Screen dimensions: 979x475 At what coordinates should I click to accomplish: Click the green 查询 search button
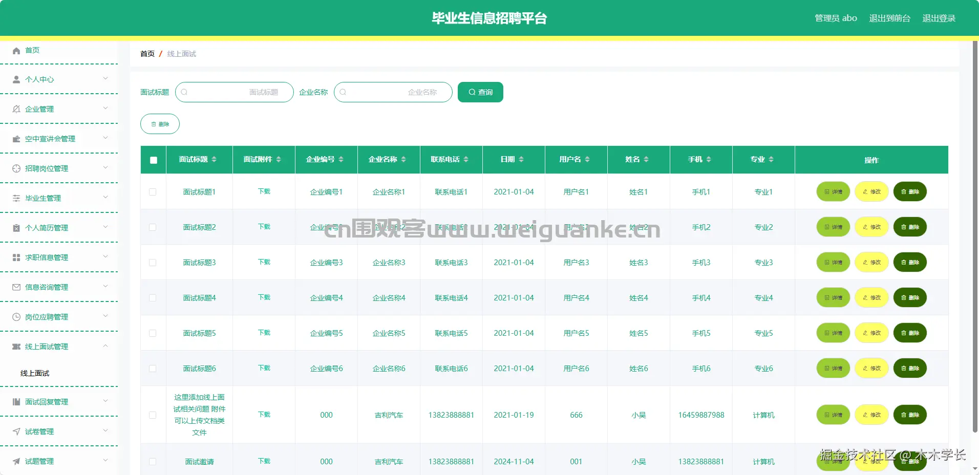pos(480,92)
